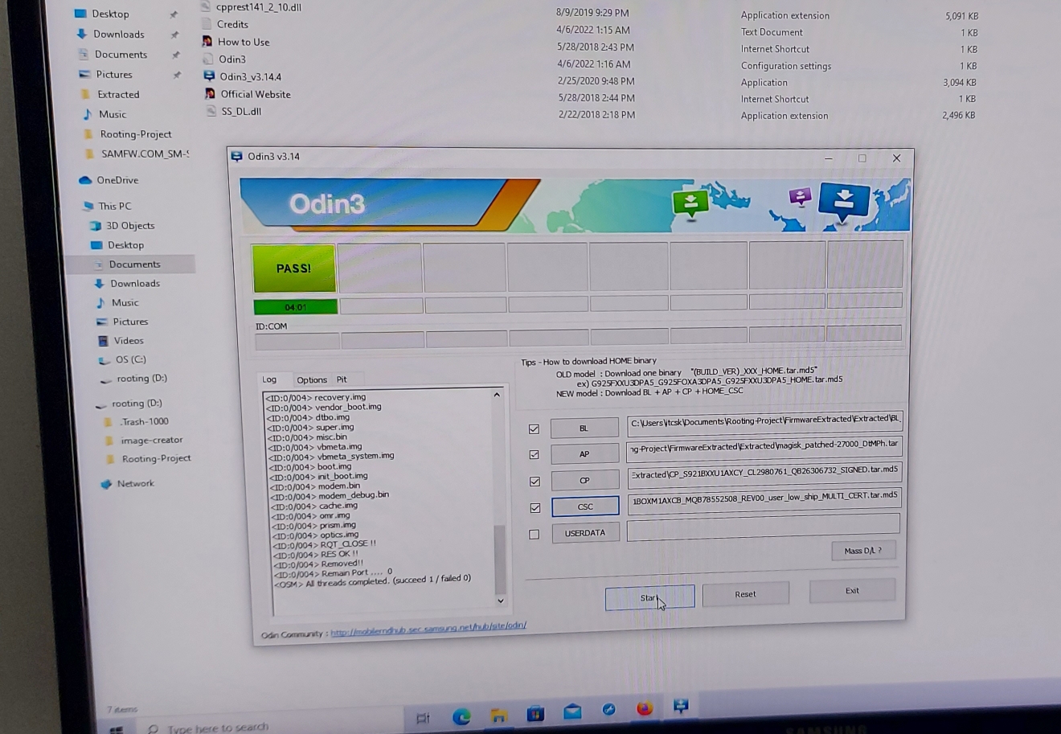The image size is (1061, 734).
Task: Open the OS (C:) drive icon
Action: (104, 360)
